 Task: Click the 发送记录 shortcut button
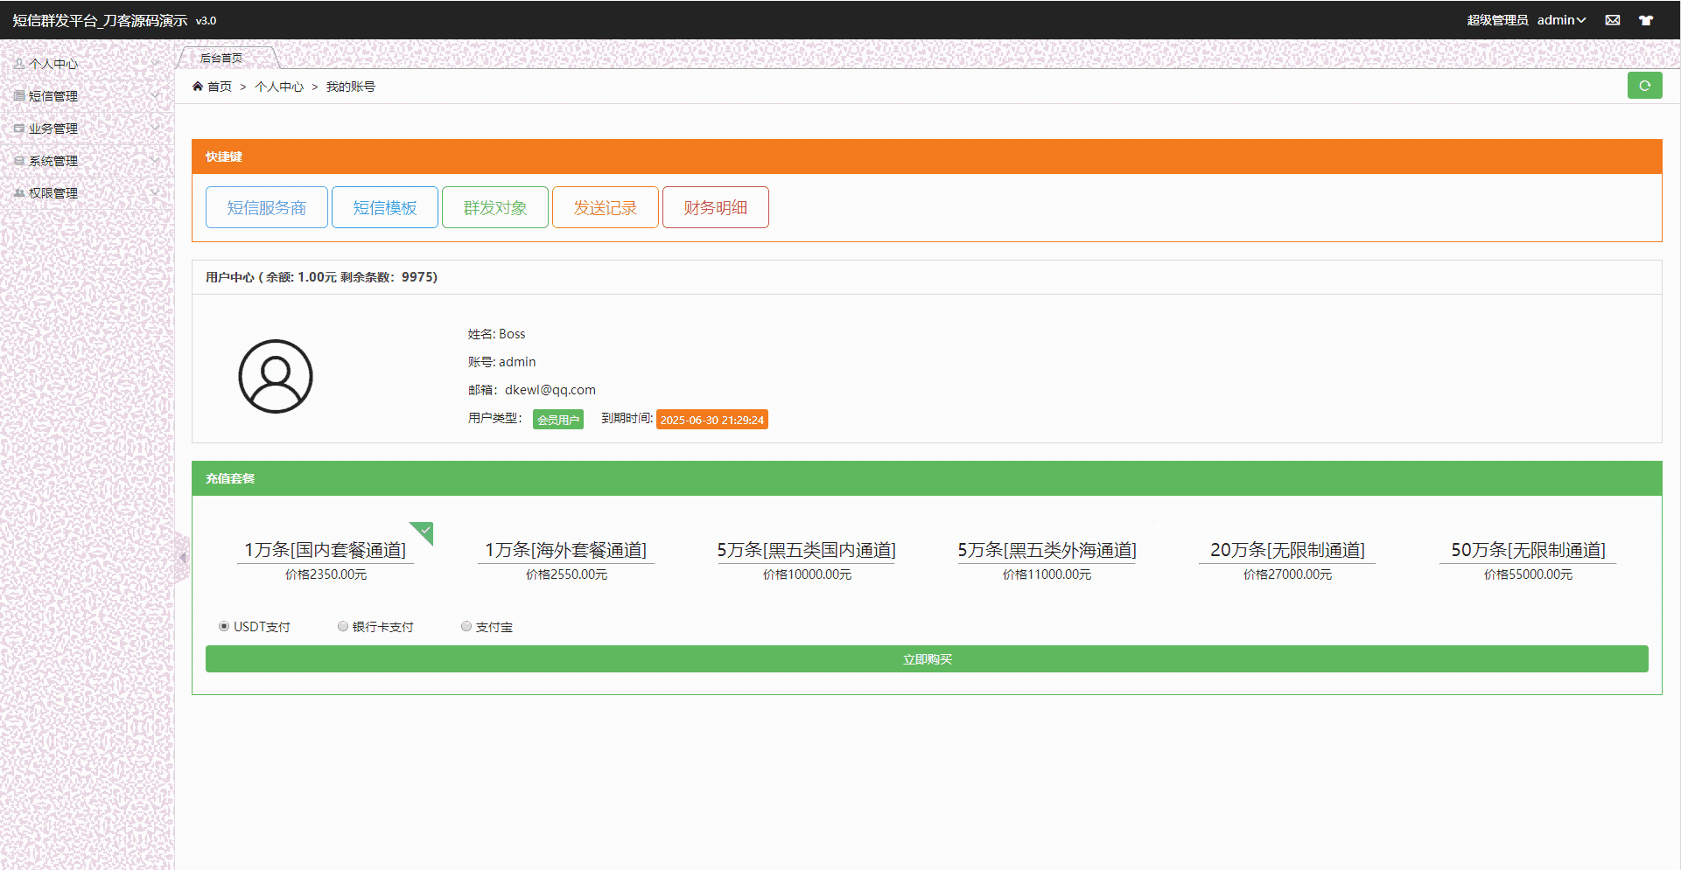[x=605, y=207]
